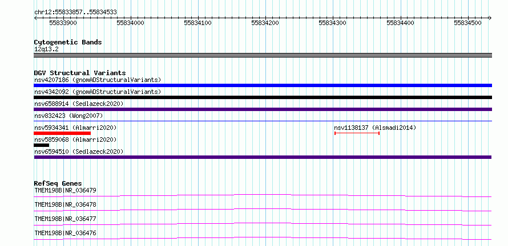Open gene label TMEM198B|NR_036476
This screenshot has height=246, width=508.
tap(65, 233)
